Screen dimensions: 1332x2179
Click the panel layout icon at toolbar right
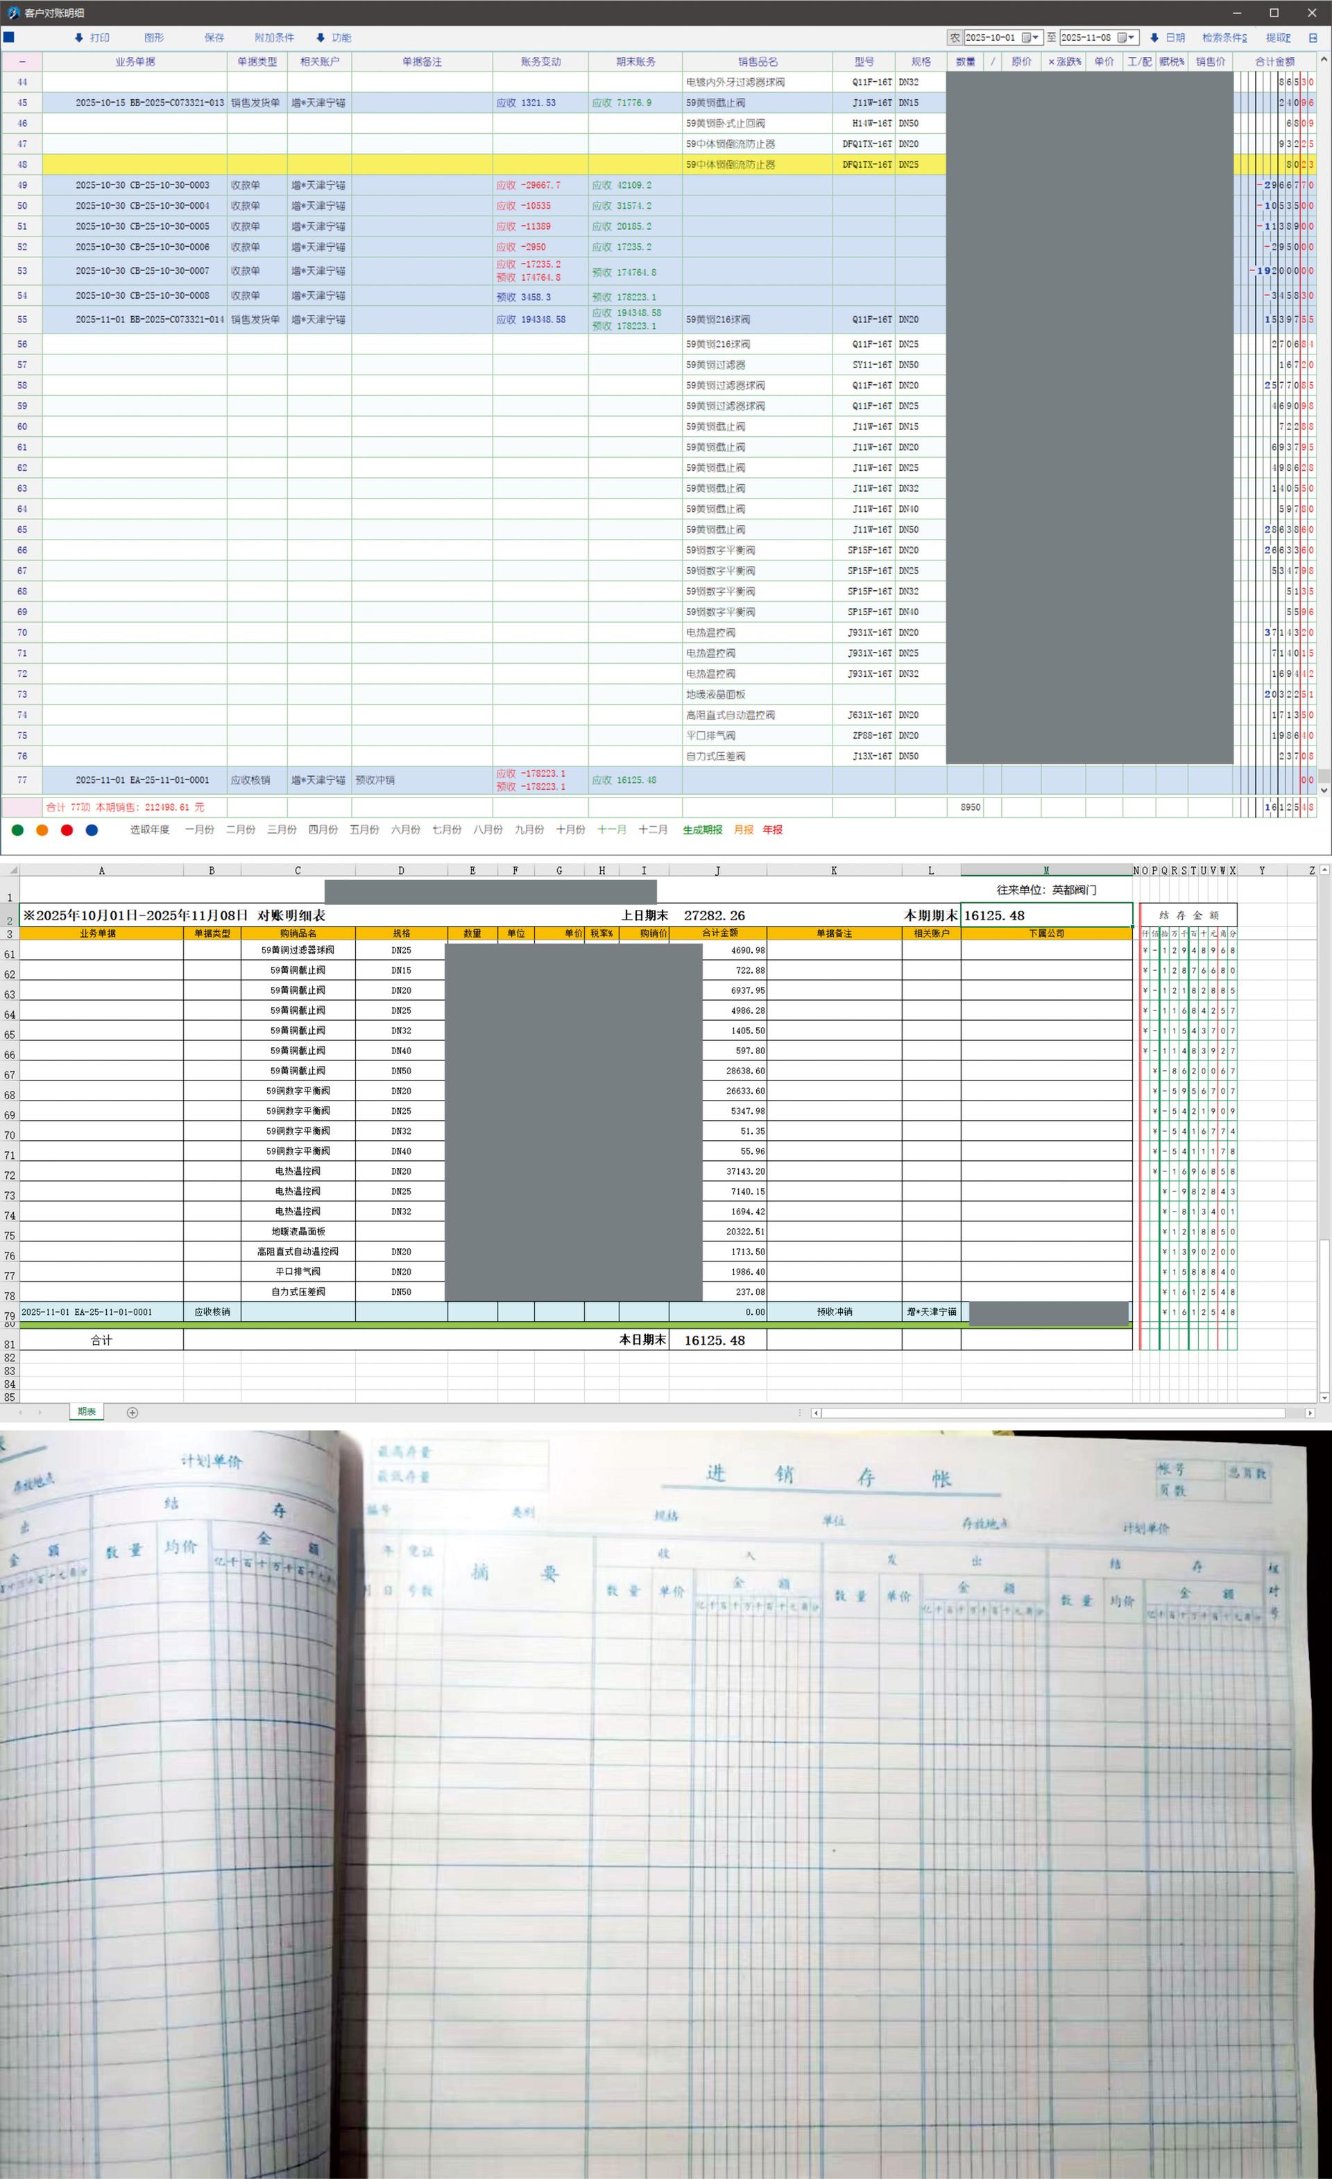(1313, 38)
